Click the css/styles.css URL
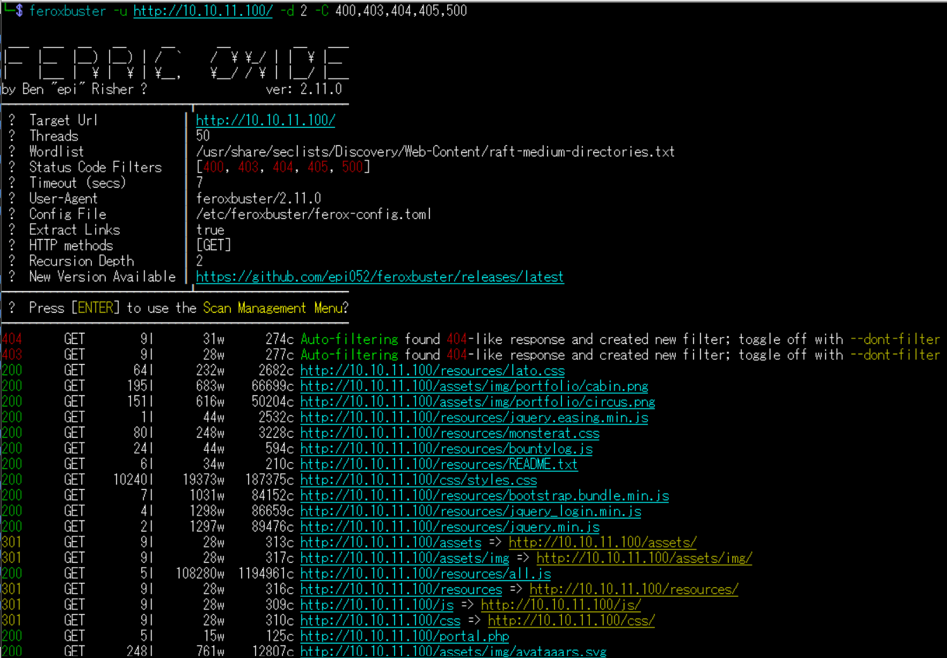 click(x=418, y=480)
